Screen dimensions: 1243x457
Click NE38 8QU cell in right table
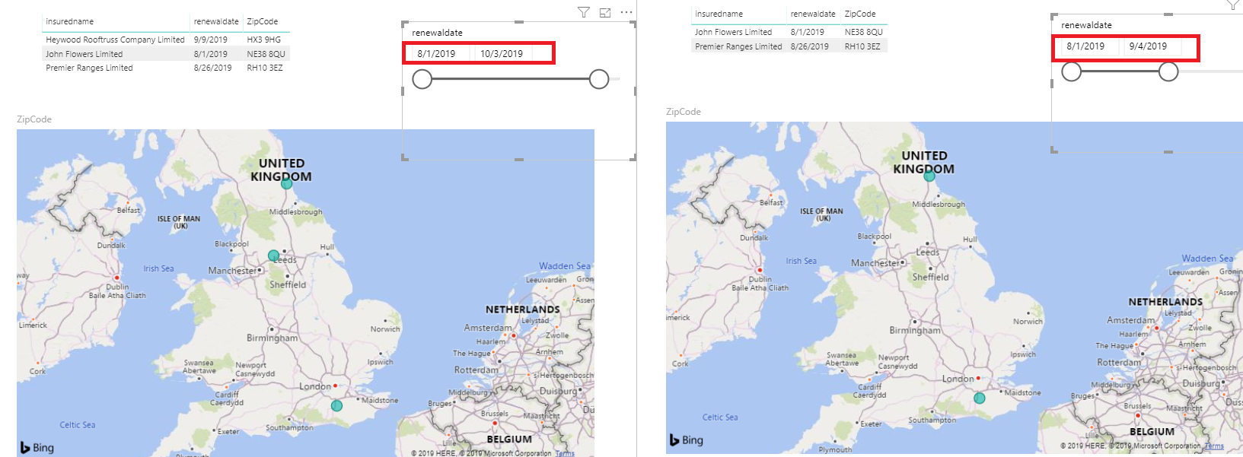pos(864,32)
